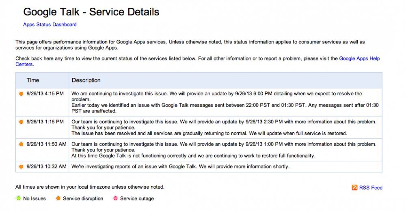Click the orange RSS feed icon
The height and width of the screenshot is (211, 406).
pos(354,187)
